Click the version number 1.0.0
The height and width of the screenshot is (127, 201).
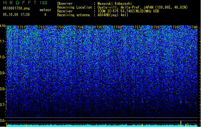43,3
